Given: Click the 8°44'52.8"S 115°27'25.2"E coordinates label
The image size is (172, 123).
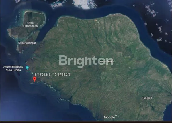Looking at the screenshot, I should 52,74.
